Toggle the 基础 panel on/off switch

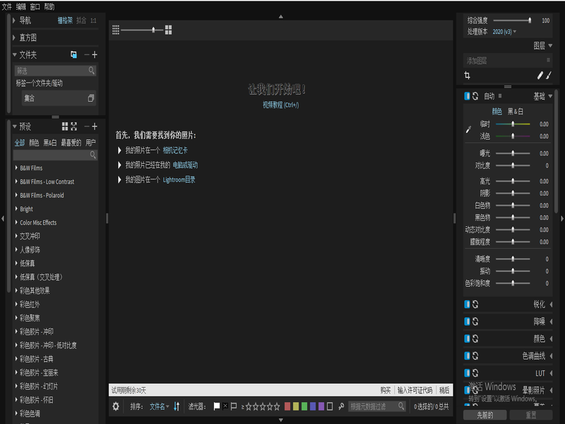pos(467,96)
